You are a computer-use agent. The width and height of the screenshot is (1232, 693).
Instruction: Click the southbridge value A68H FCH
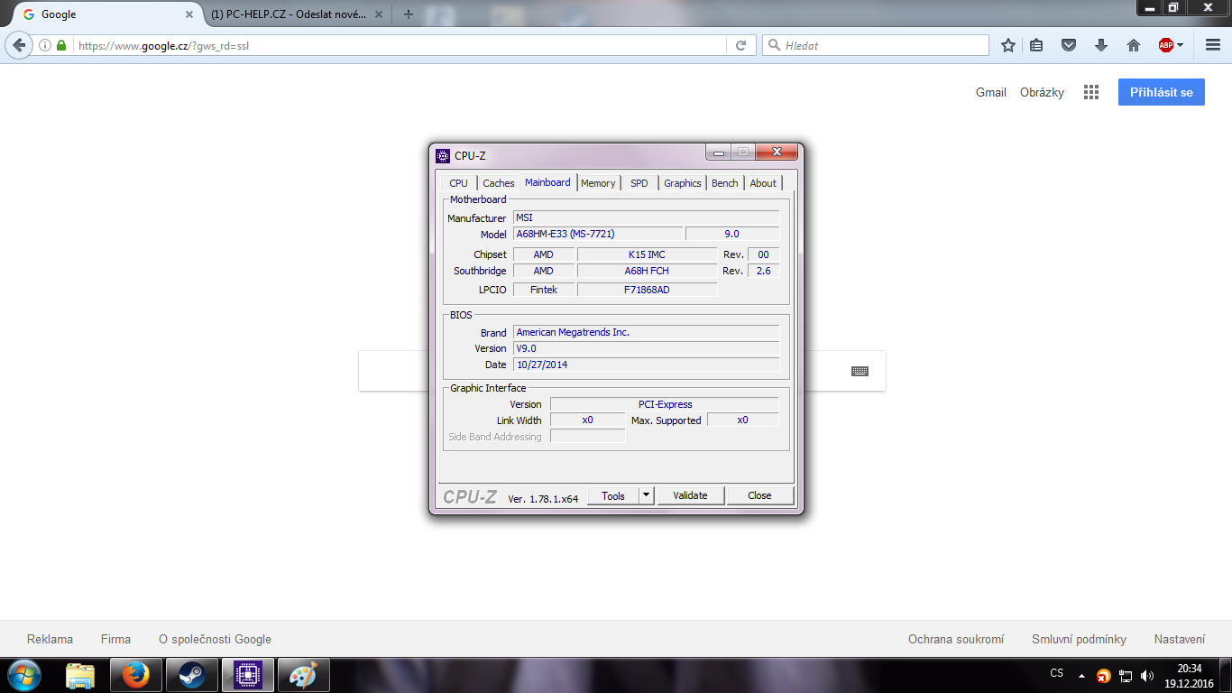pyautogui.click(x=647, y=271)
